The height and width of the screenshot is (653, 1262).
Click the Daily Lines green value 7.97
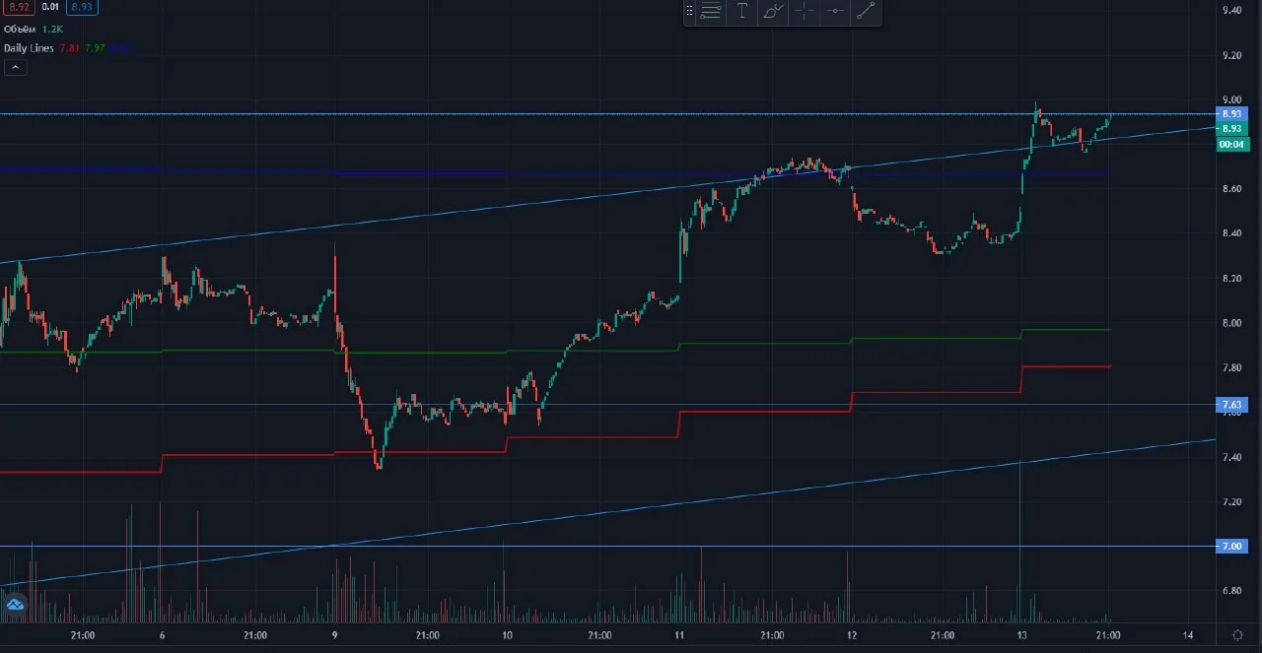click(x=96, y=48)
